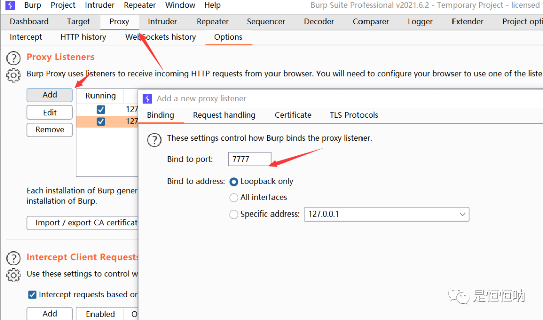This screenshot has height=320, width=543.
Task: Uncheck Intercept requests based on rules
Action: click(32, 295)
